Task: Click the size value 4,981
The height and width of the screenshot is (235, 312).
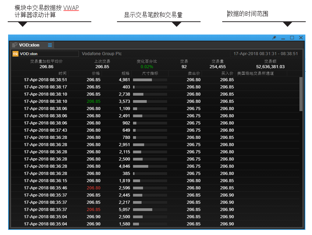Action: coord(124,80)
